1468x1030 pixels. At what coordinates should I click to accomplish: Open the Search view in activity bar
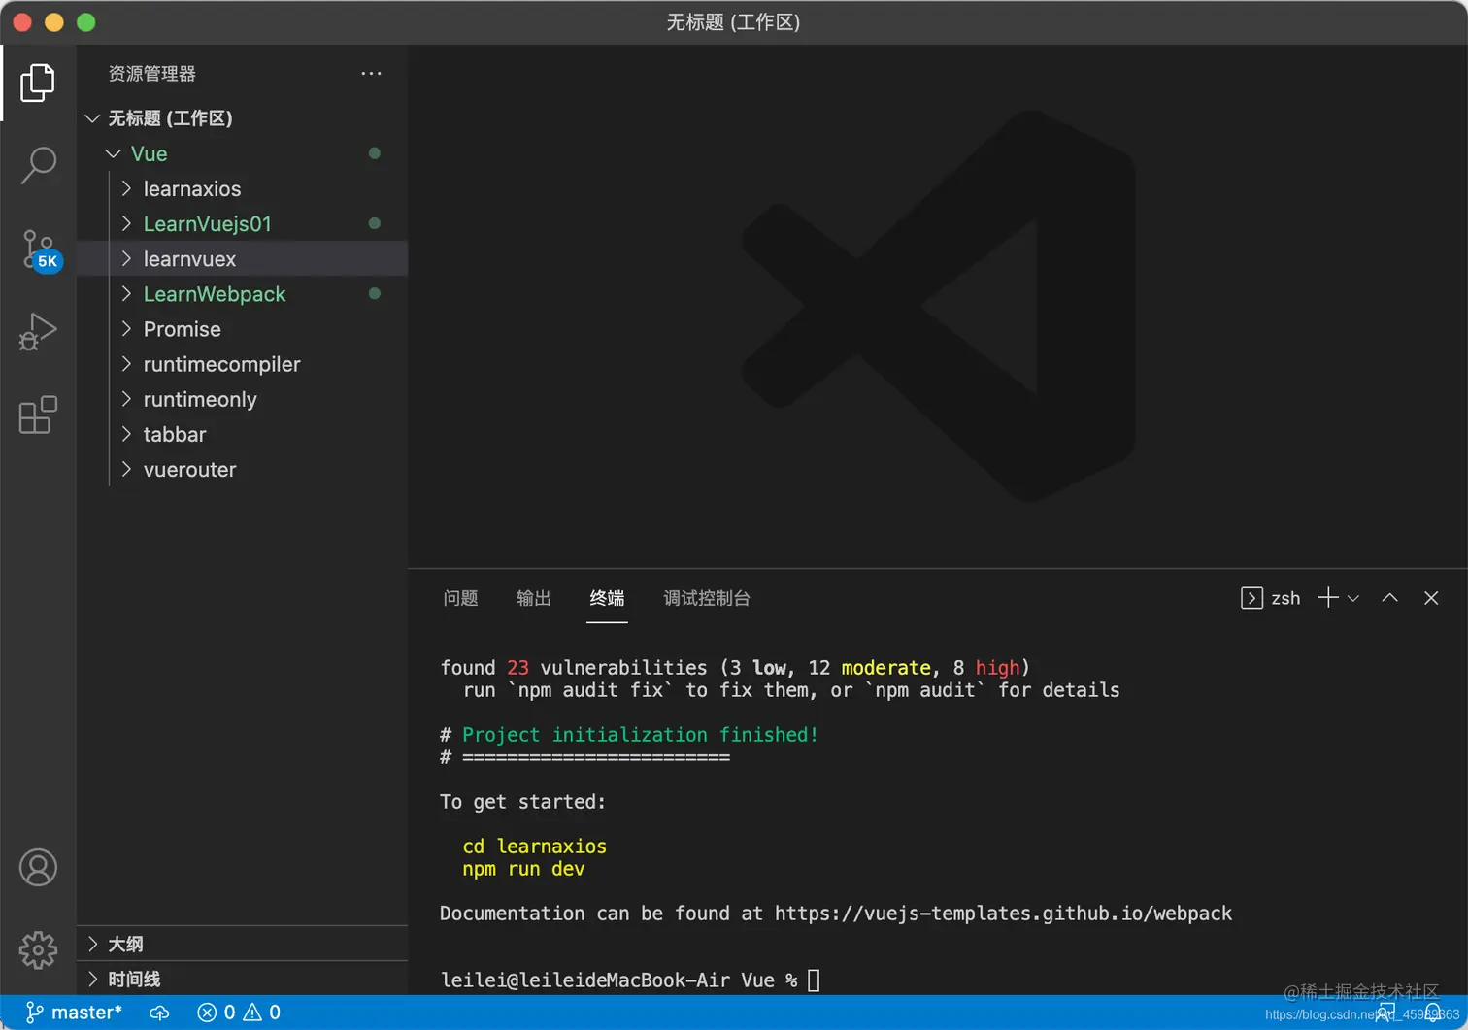(38, 166)
